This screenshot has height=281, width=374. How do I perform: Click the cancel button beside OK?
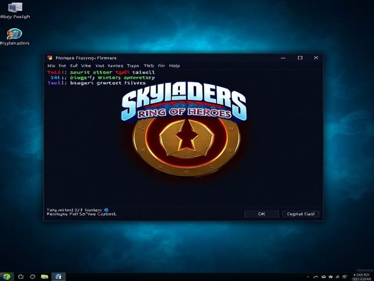point(301,214)
